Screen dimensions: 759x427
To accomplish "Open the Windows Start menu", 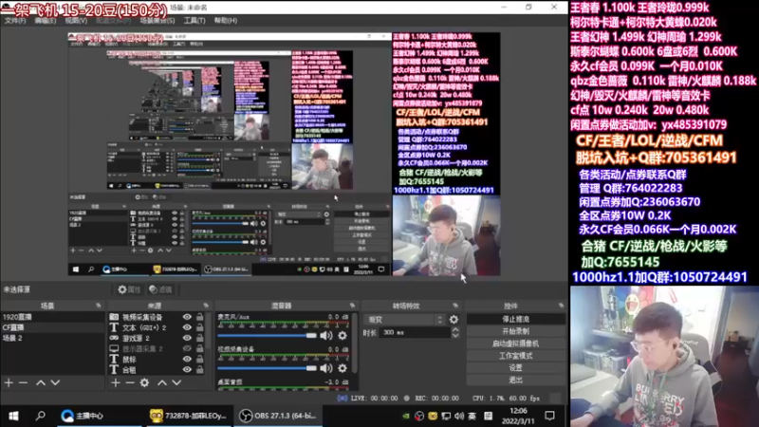I will tap(13, 416).
